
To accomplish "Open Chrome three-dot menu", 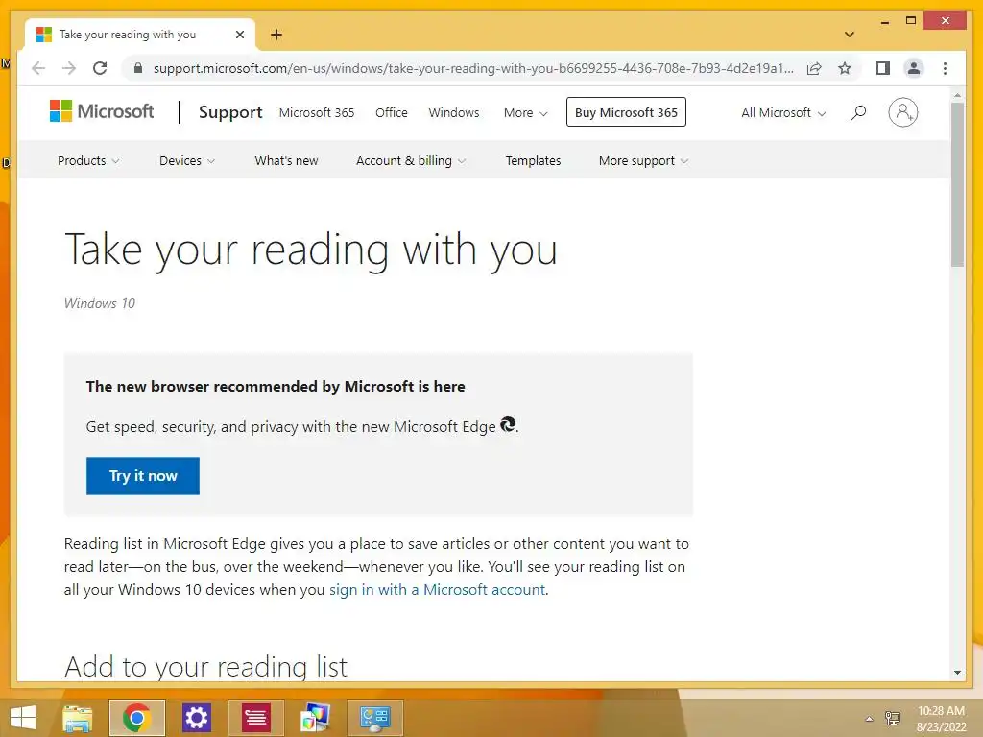I will pos(945,68).
